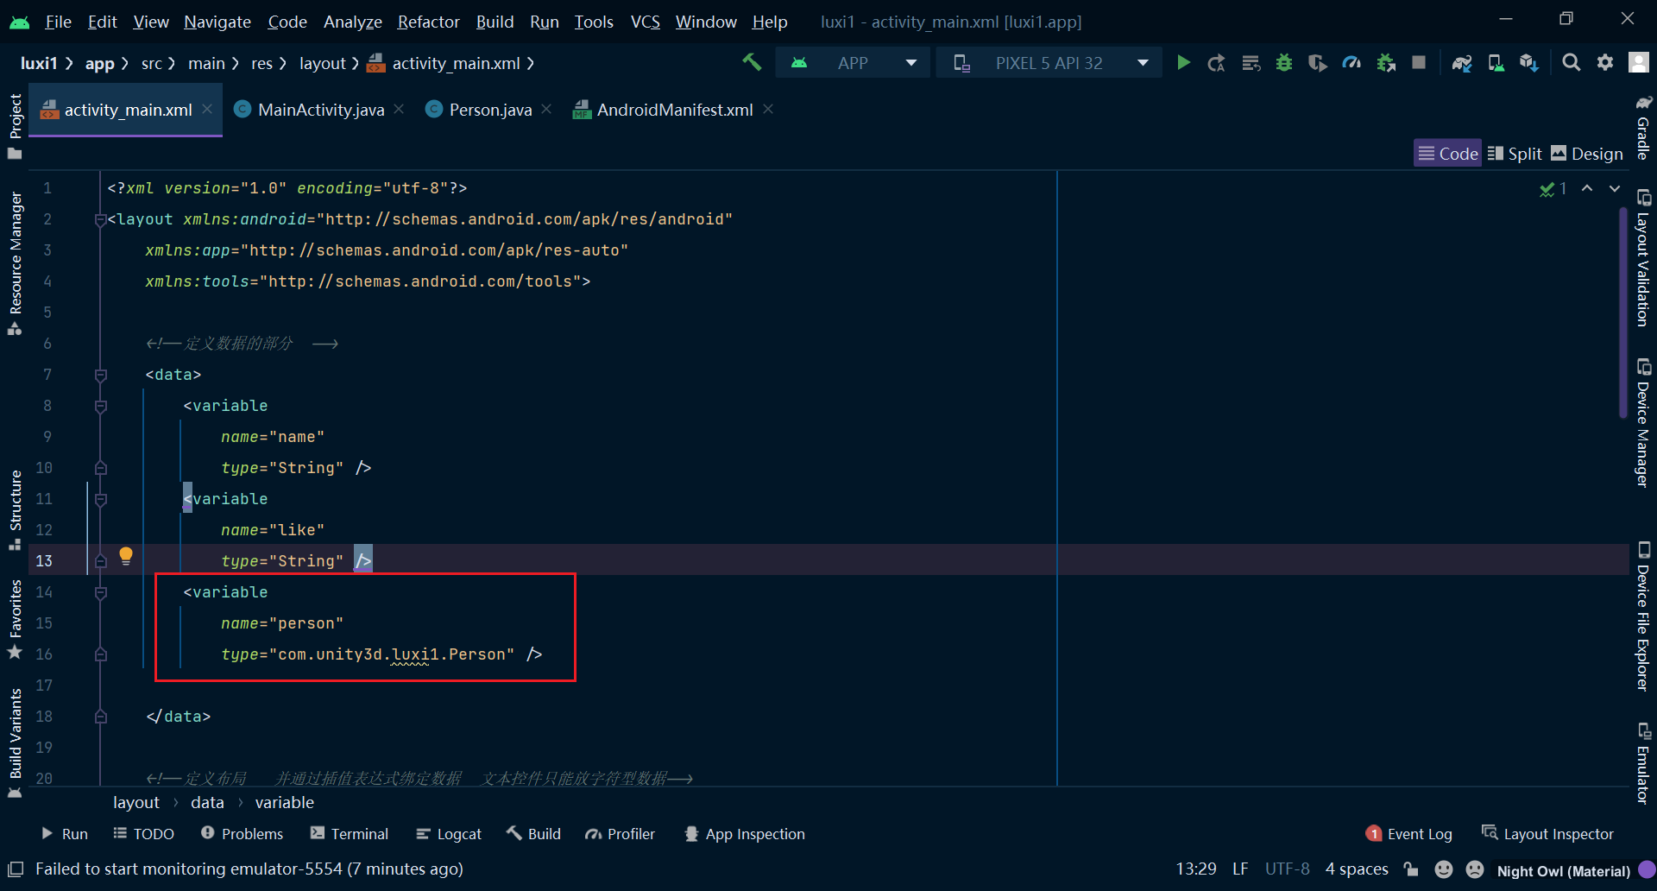Switch to the AndroidManifest.xml tab

[674, 110]
